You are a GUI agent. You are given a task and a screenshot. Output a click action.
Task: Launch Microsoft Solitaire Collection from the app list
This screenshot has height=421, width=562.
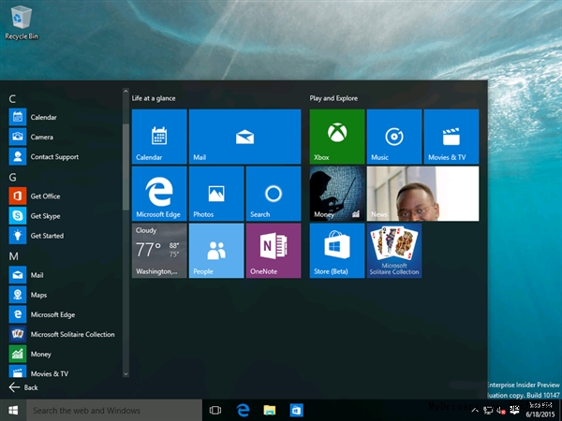coord(65,334)
